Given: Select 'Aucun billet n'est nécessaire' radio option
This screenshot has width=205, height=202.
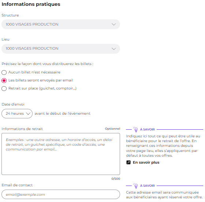Looking at the screenshot, I should [x=4, y=72].
